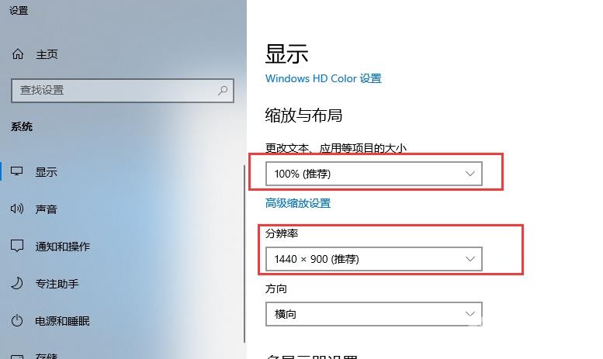Open the 100% (推荐) scaling dropdown
The width and height of the screenshot is (603, 359).
(x=374, y=174)
